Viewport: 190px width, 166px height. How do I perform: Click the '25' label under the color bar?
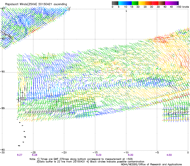(x=145, y=7)
